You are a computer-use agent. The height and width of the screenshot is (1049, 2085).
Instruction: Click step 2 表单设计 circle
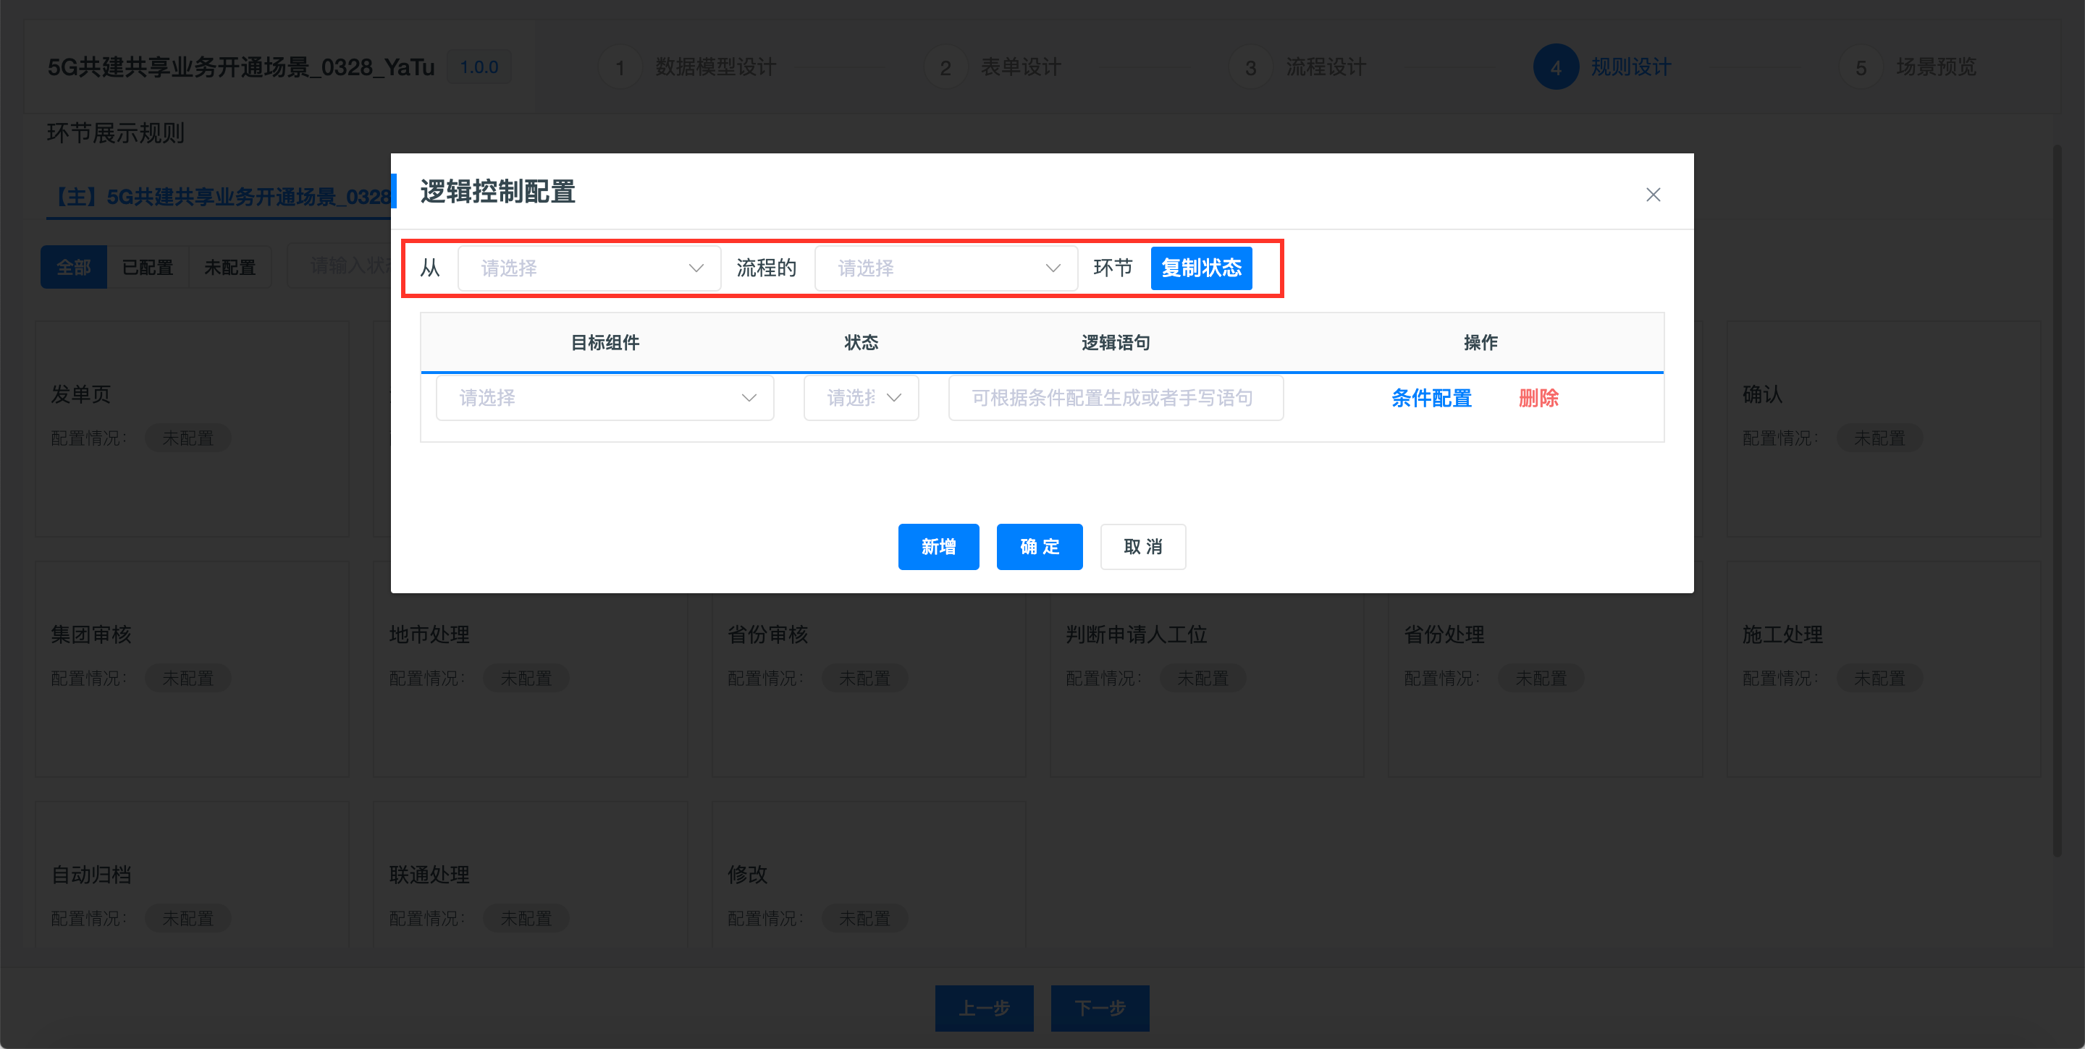pos(945,67)
